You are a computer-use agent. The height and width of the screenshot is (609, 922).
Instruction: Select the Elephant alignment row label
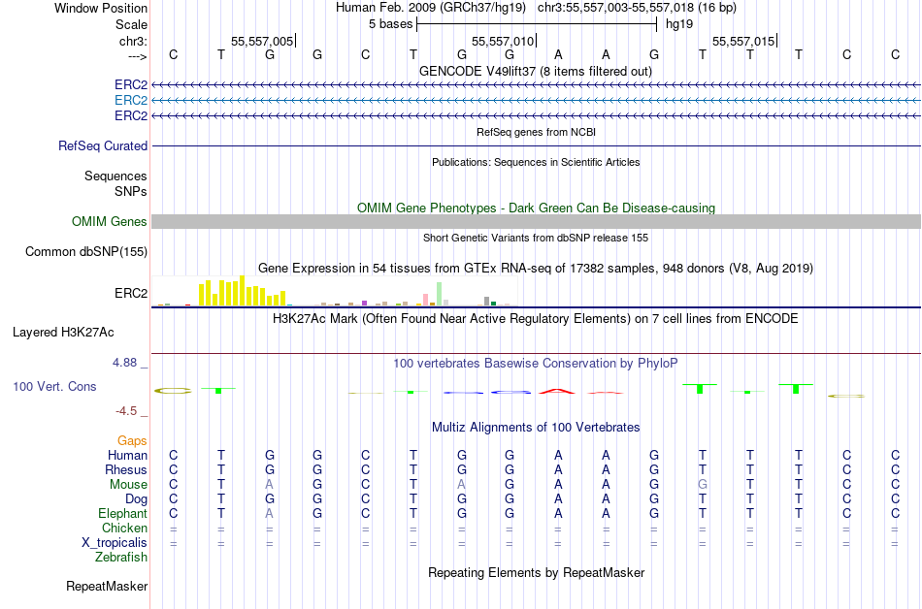click(122, 513)
